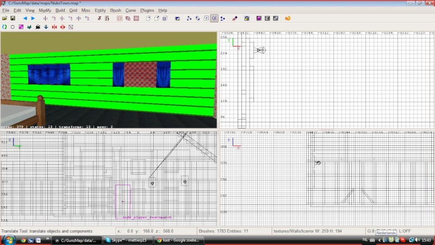Rotate selection around the x-axis

click(53, 18)
